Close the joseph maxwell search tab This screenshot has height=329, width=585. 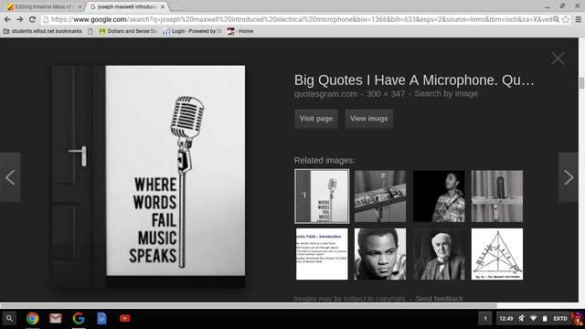(x=163, y=6)
